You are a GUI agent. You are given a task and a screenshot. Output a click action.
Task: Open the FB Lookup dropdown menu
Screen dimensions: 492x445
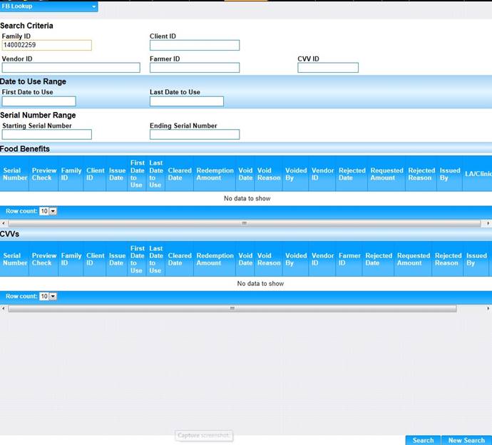[x=48, y=6]
